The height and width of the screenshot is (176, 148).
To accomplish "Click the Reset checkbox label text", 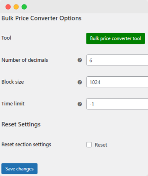I will click(x=101, y=145).
